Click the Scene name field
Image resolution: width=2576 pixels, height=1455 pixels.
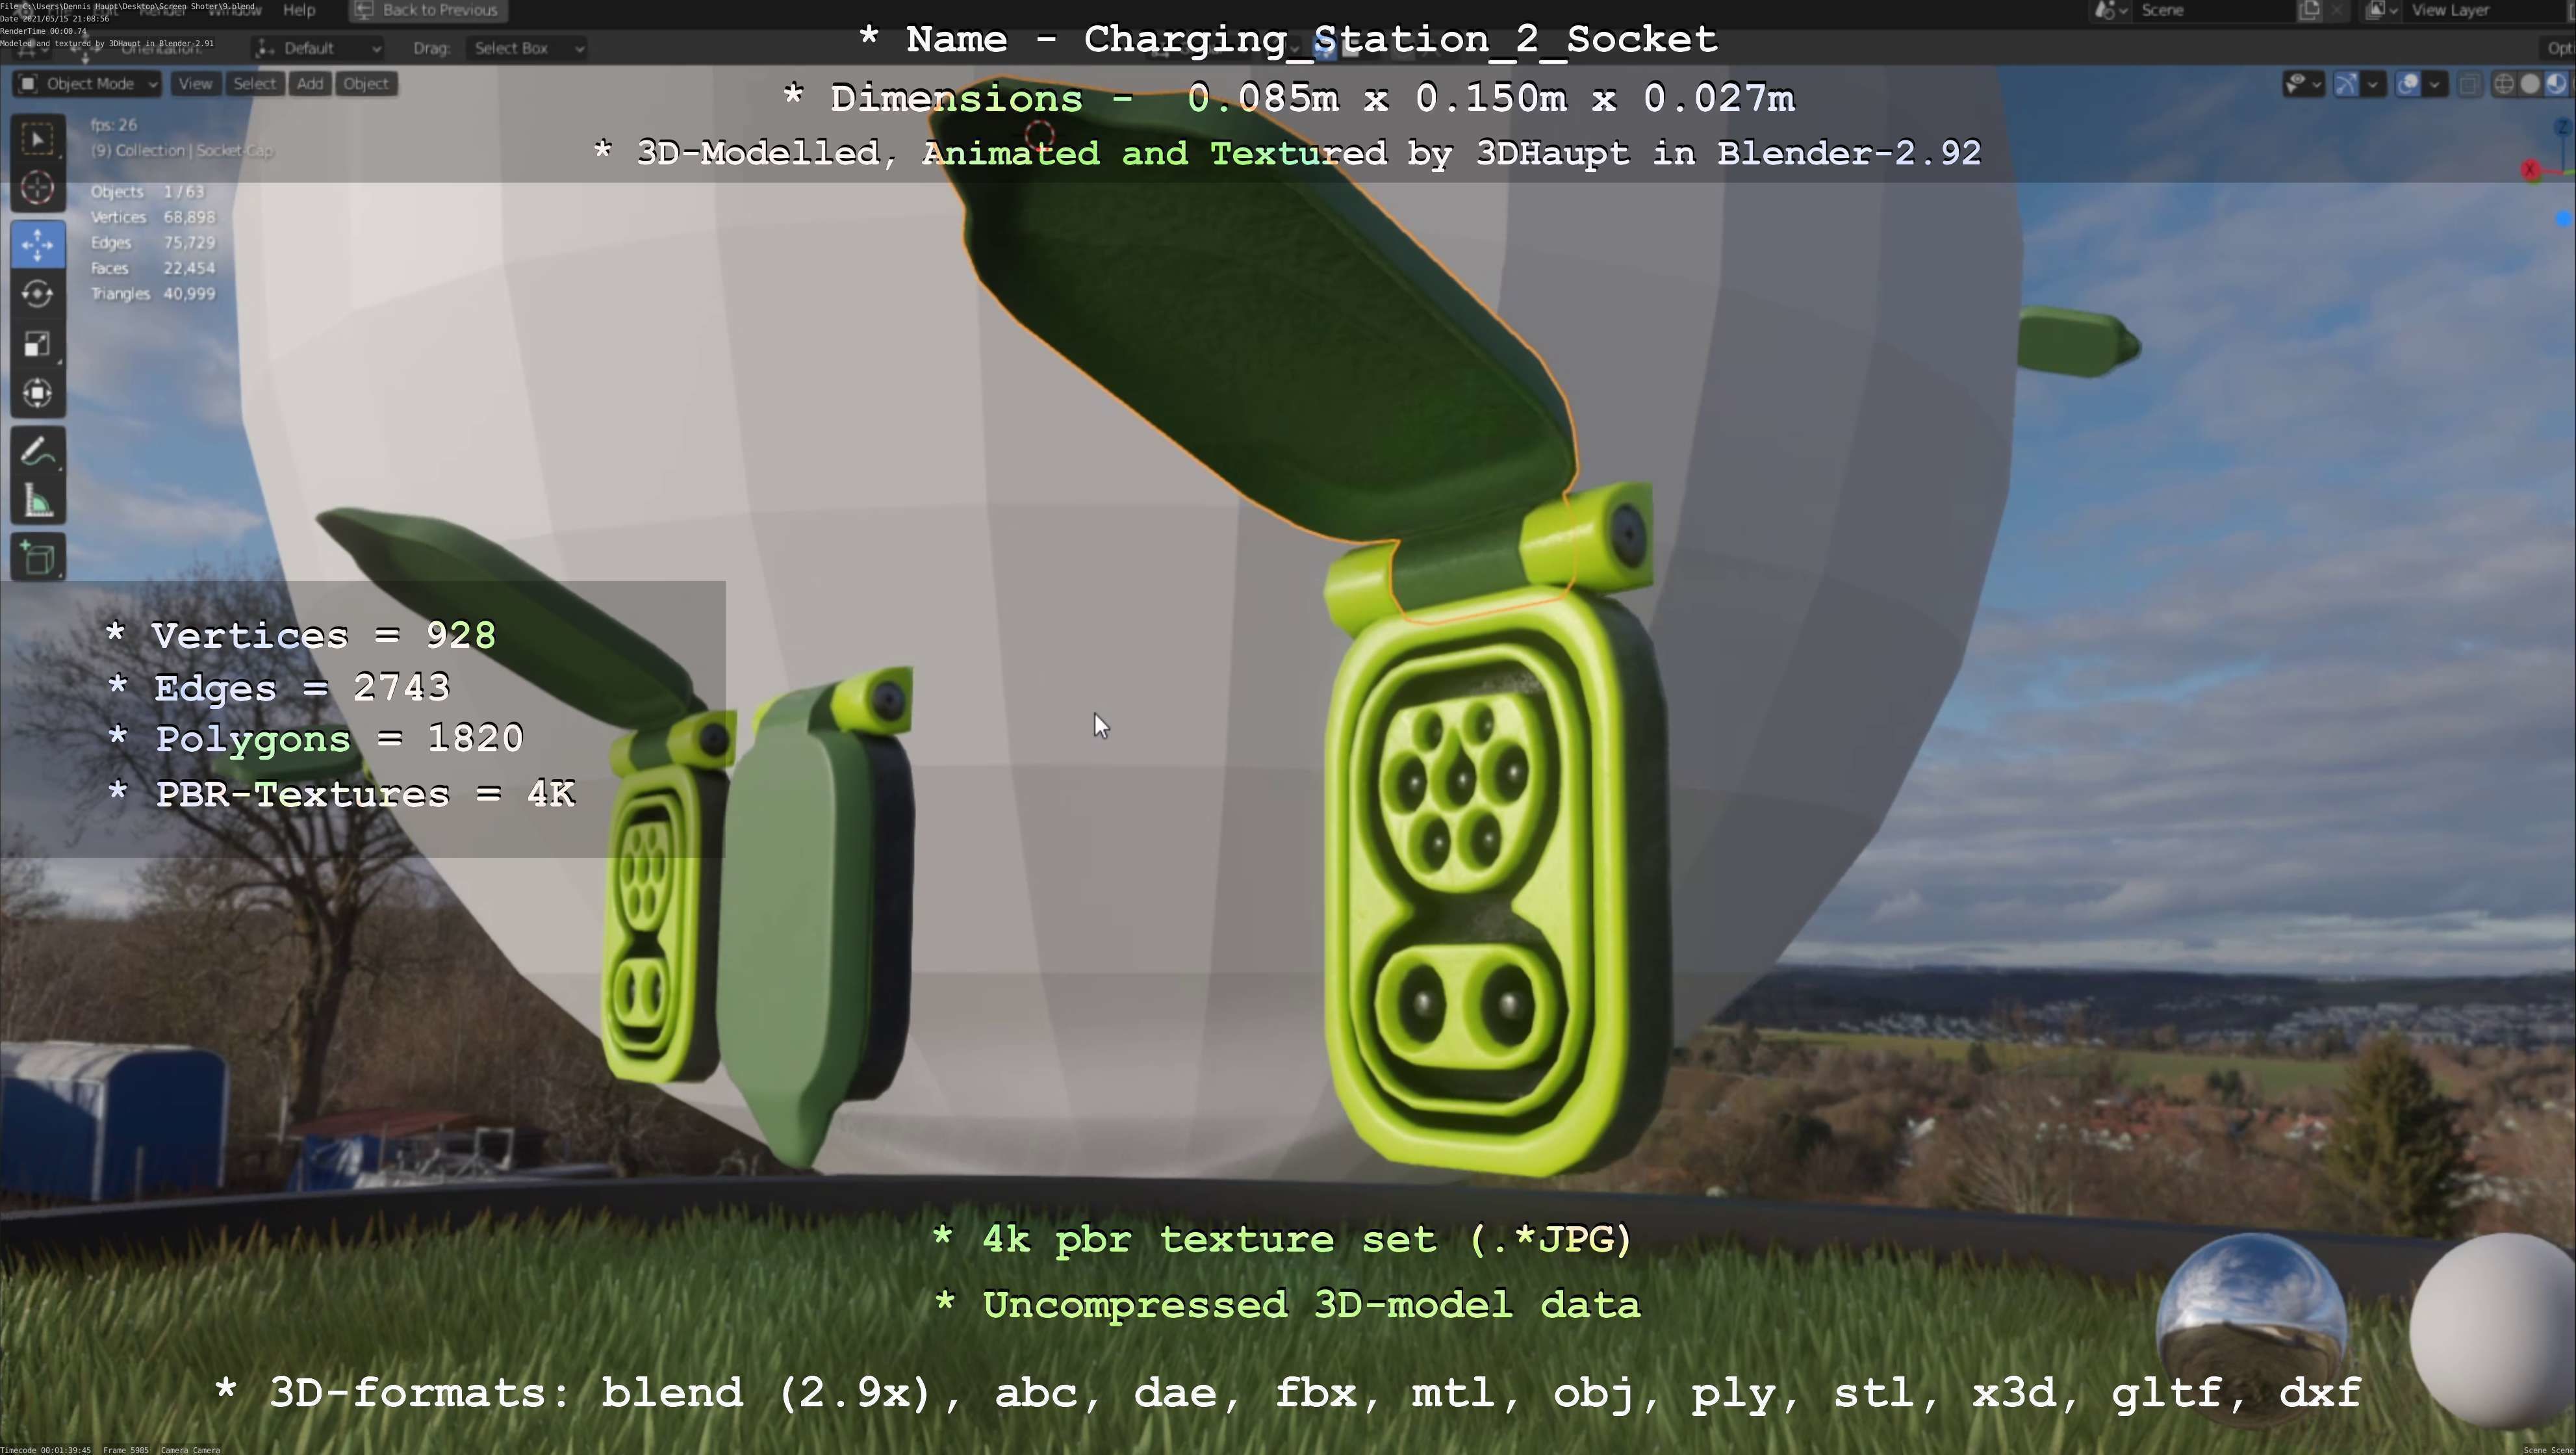(x=2215, y=10)
